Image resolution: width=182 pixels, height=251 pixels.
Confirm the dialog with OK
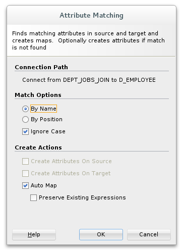101,234
